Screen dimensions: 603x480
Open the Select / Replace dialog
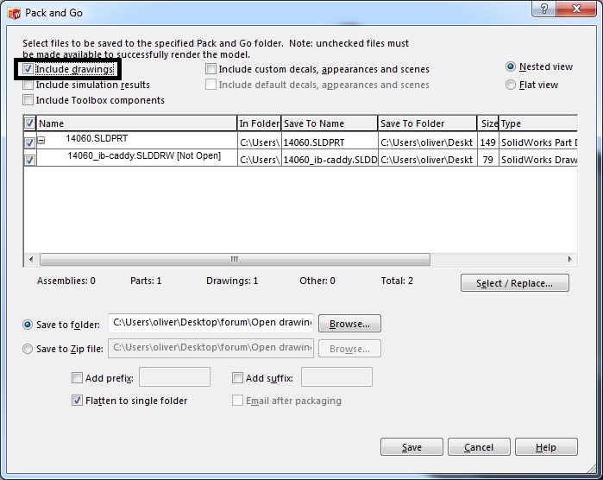pyautogui.click(x=514, y=283)
